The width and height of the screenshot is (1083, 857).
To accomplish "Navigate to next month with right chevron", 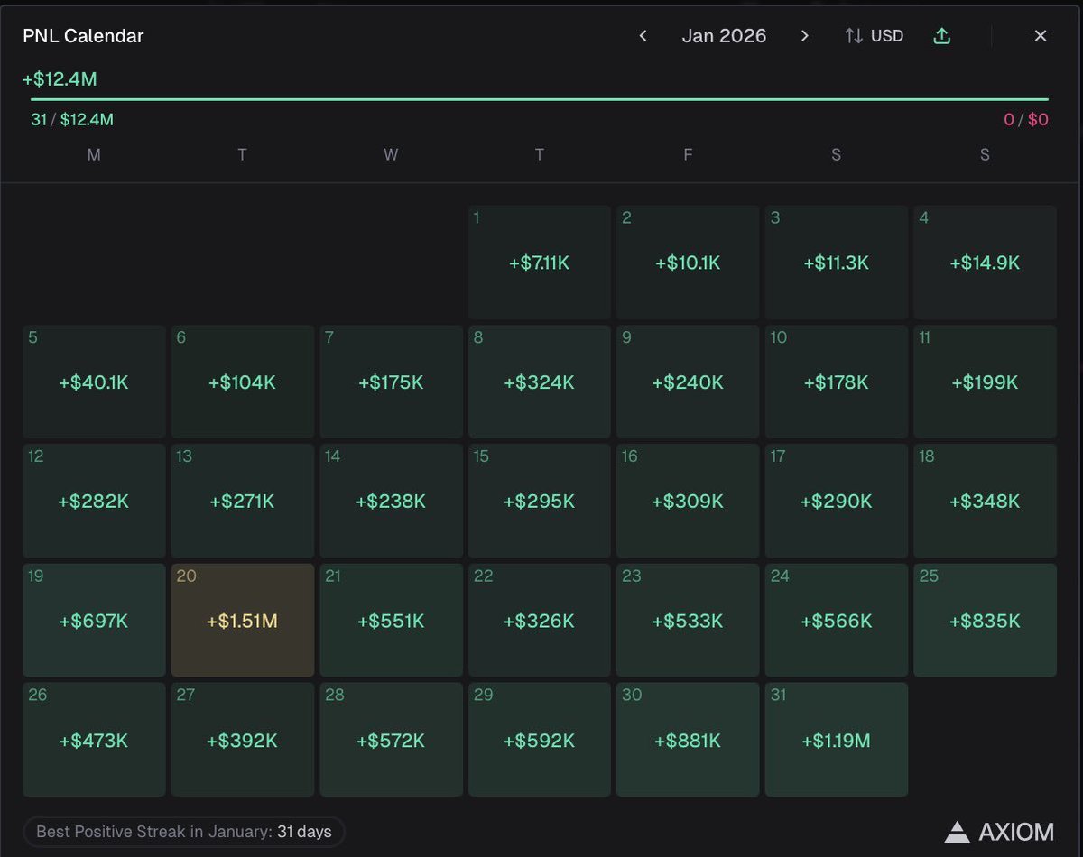I will tap(804, 35).
